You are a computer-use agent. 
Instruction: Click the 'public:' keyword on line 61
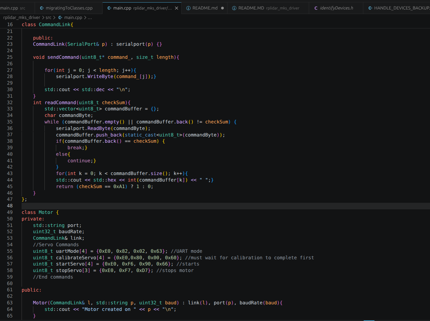(32, 290)
